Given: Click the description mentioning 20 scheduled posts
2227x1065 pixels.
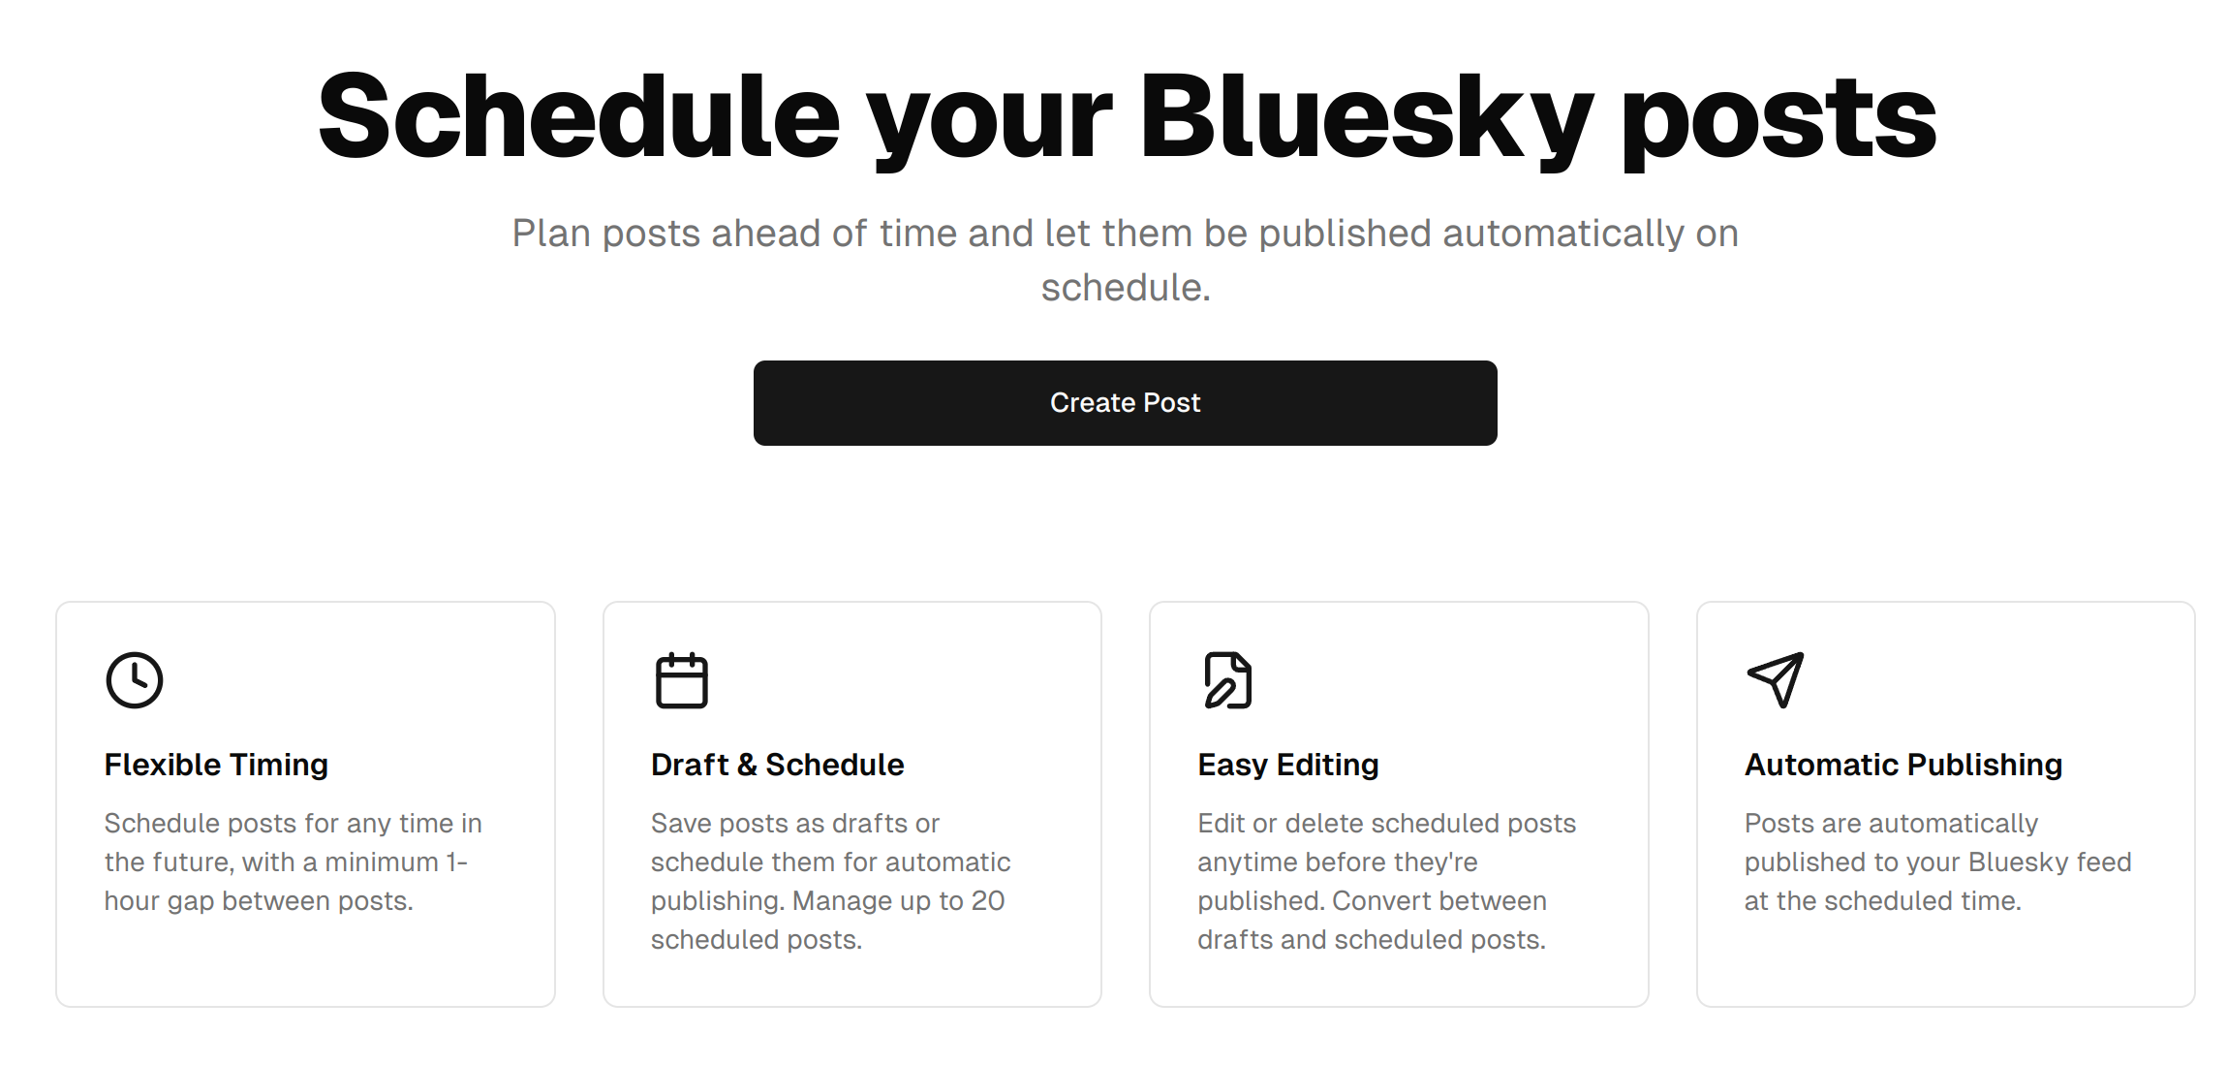Looking at the screenshot, I should [x=830, y=880].
